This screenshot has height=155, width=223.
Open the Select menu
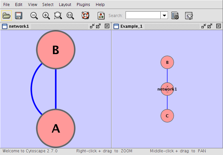pyautogui.click(x=48, y=5)
